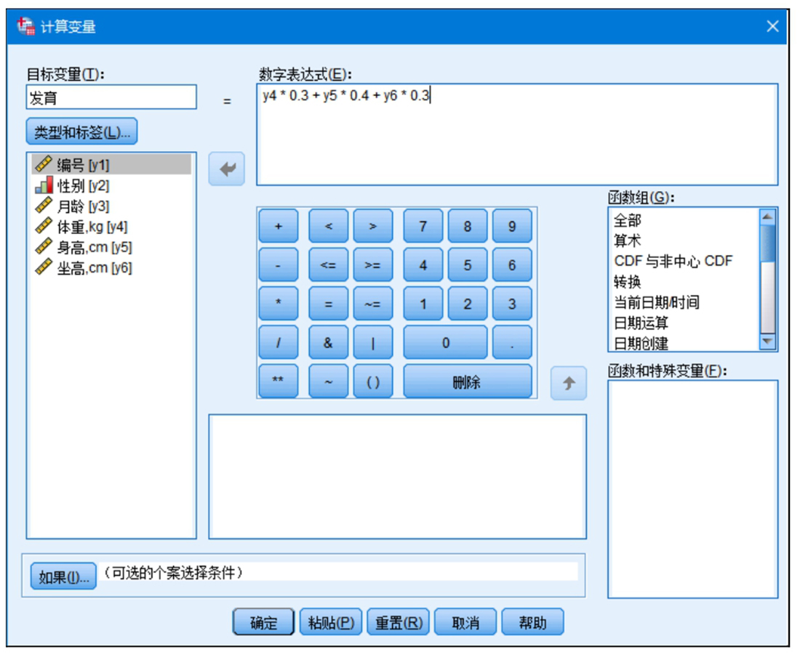This screenshot has height=654, width=800.
Task: Open 类型和标签(L)... type and label dialog
Action: [x=81, y=132]
